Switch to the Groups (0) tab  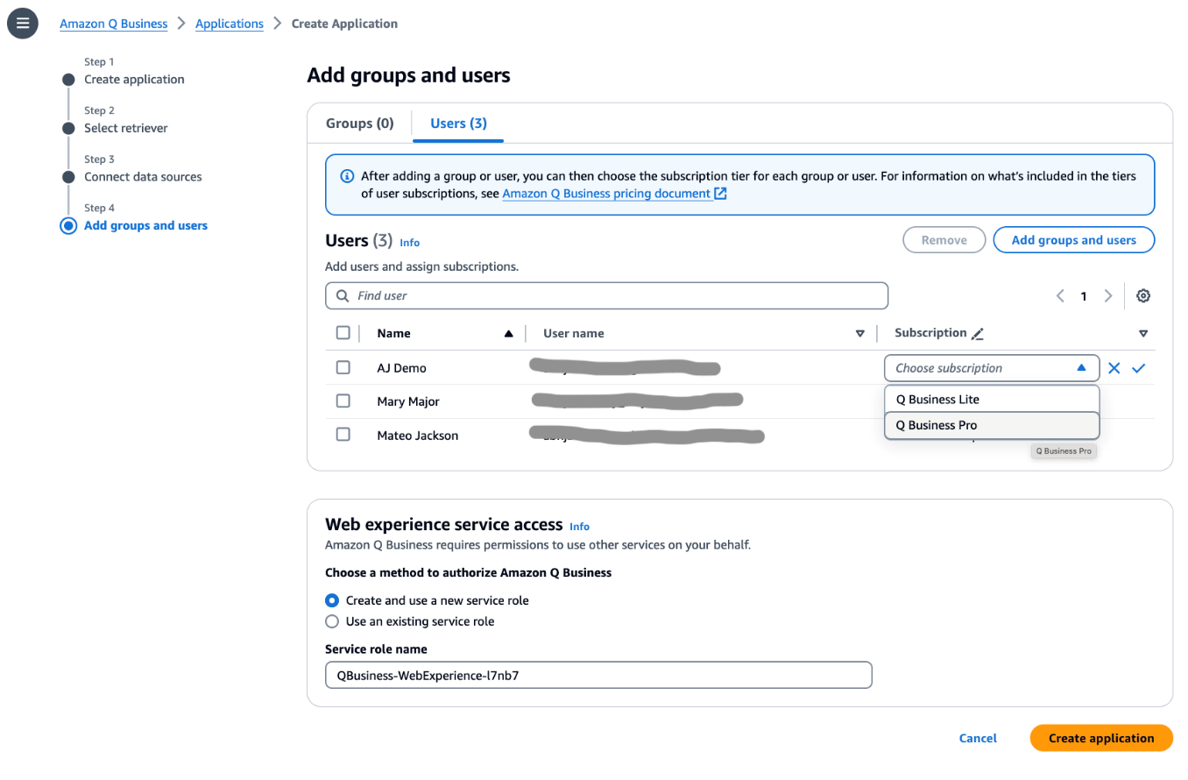360,124
